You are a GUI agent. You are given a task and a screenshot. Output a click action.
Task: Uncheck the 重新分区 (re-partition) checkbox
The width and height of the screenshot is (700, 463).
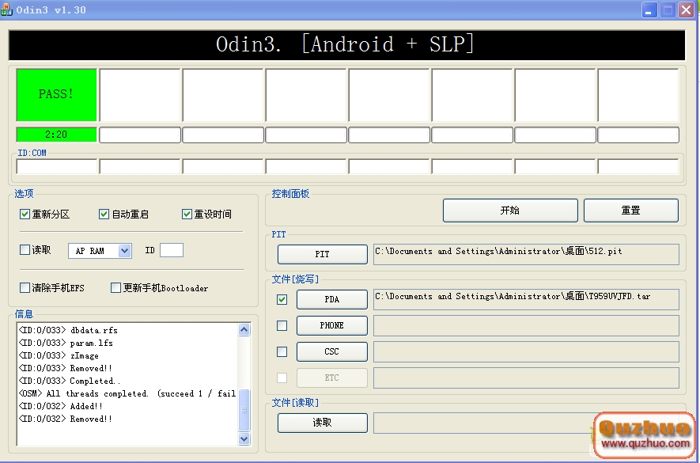click(x=25, y=214)
